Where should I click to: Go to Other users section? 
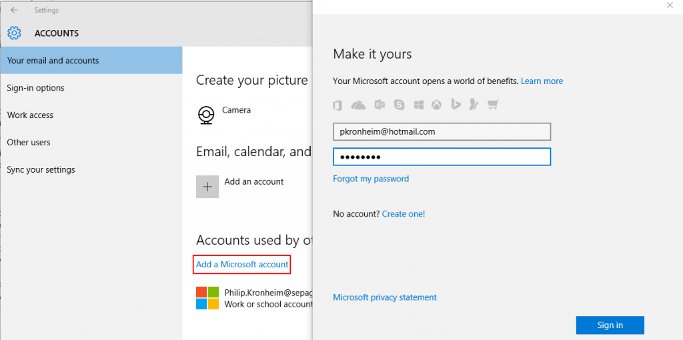pyautogui.click(x=29, y=143)
